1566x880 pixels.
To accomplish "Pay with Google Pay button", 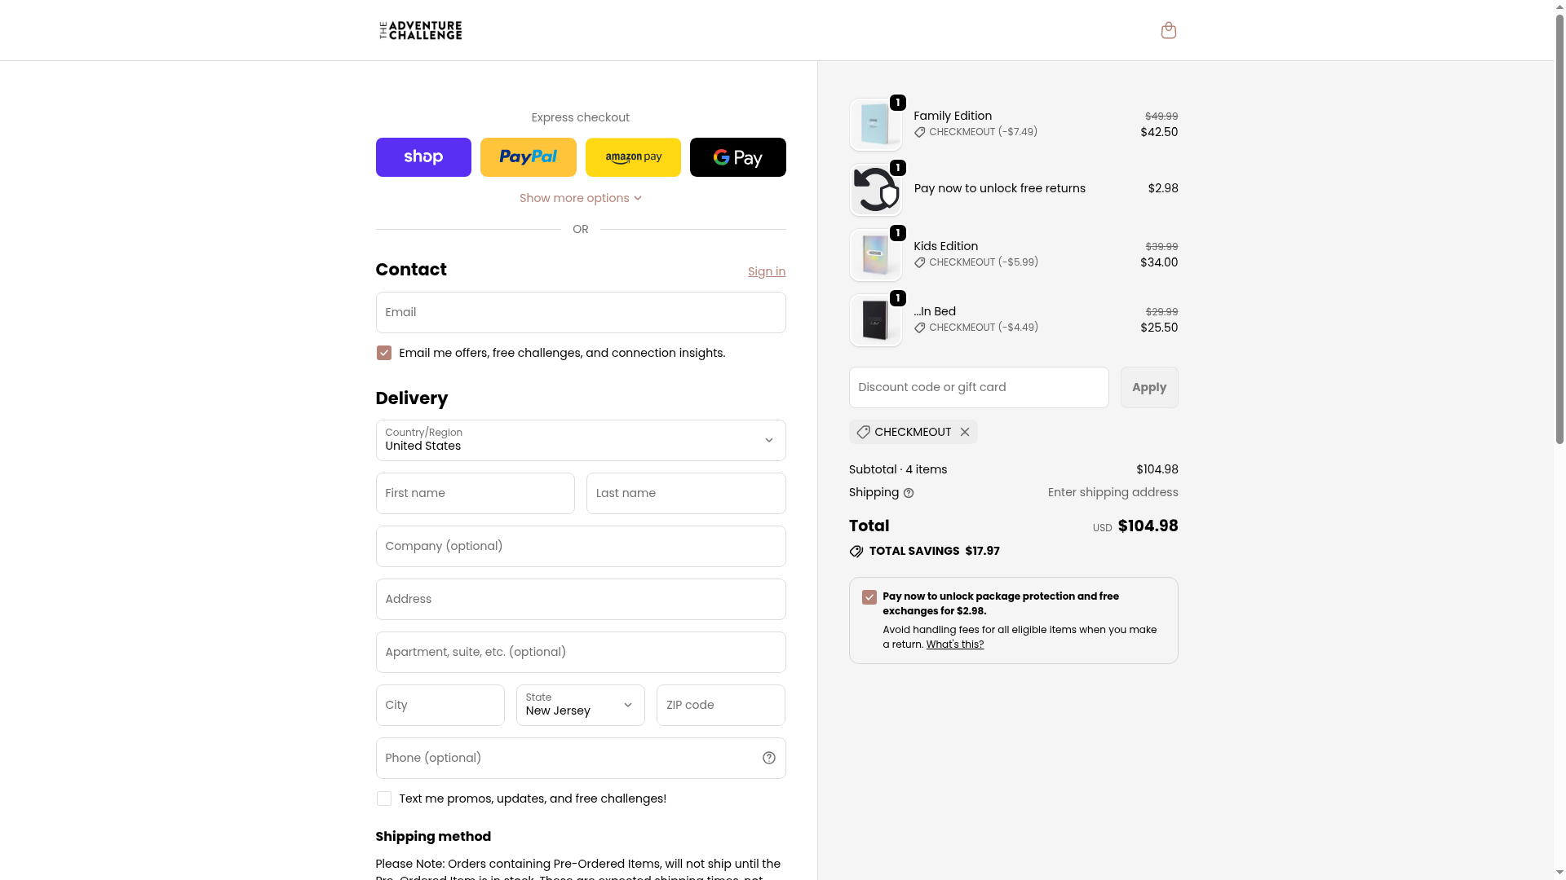I will 737,157.
